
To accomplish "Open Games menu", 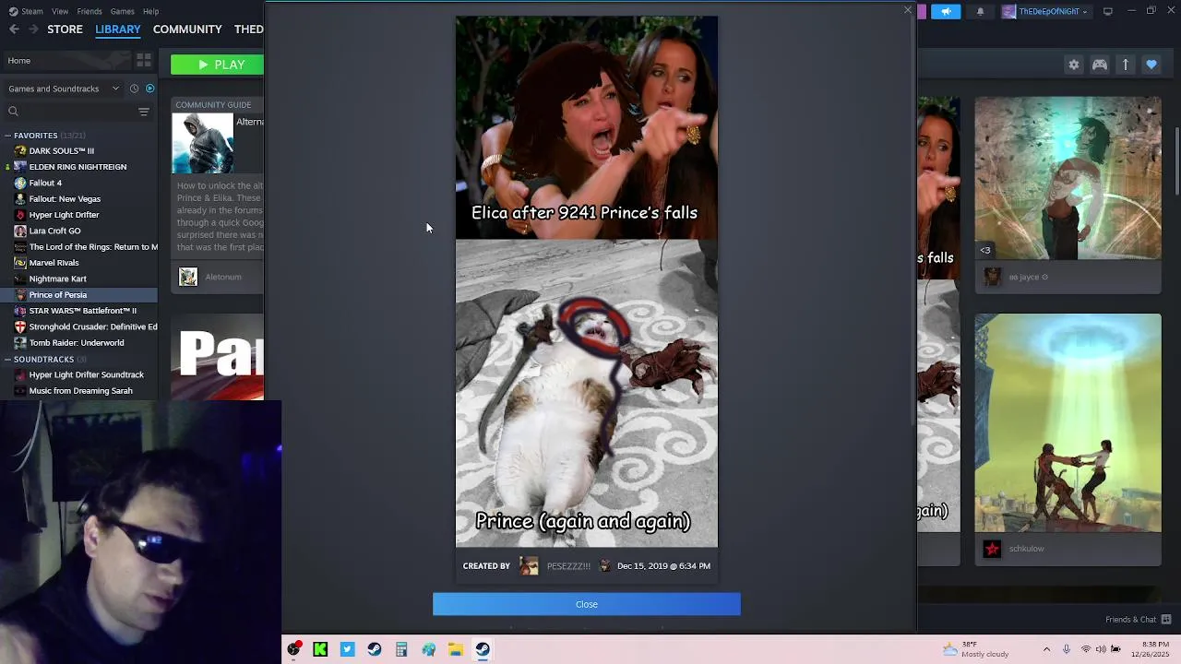I will pyautogui.click(x=122, y=11).
